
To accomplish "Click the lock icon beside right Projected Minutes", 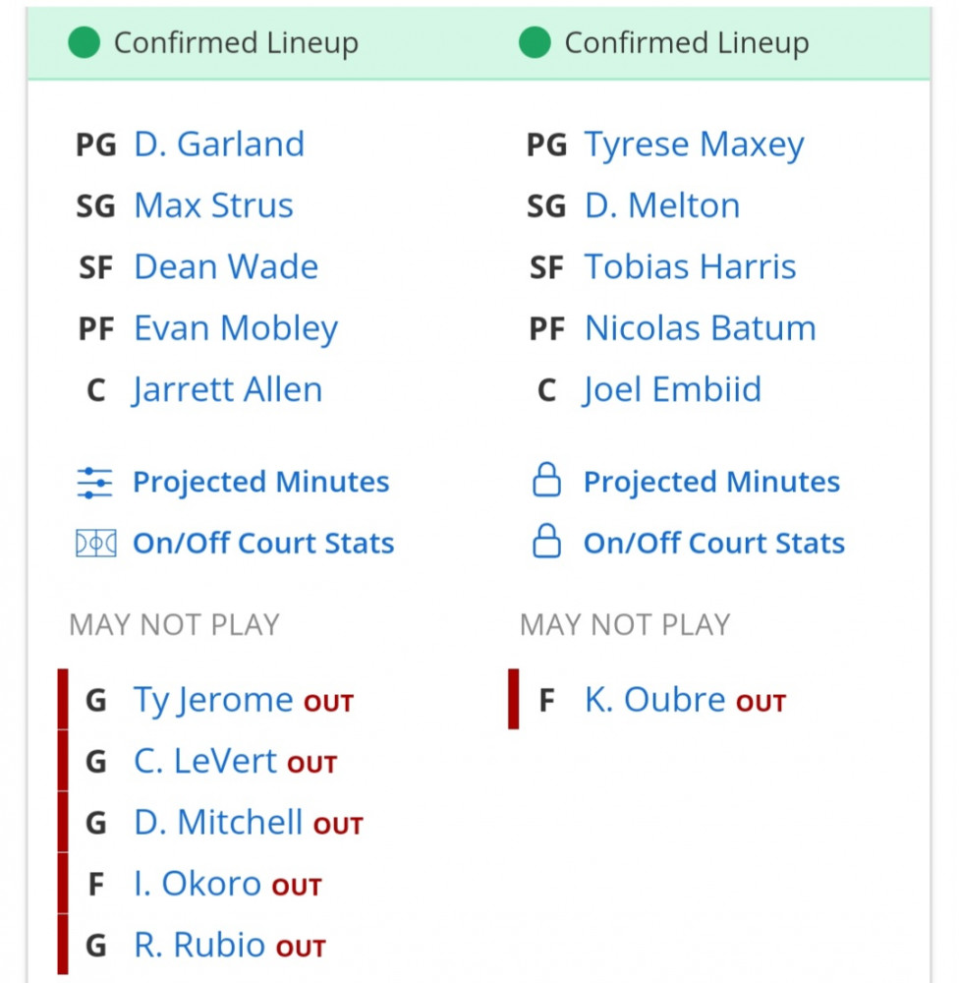I will pyautogui.click(x=546, y=481).
